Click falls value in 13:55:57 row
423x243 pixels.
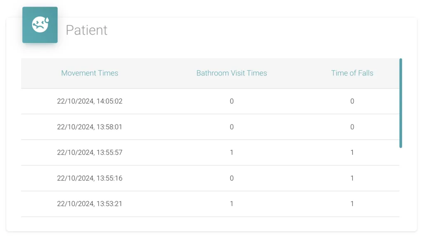tap(352, 153)
